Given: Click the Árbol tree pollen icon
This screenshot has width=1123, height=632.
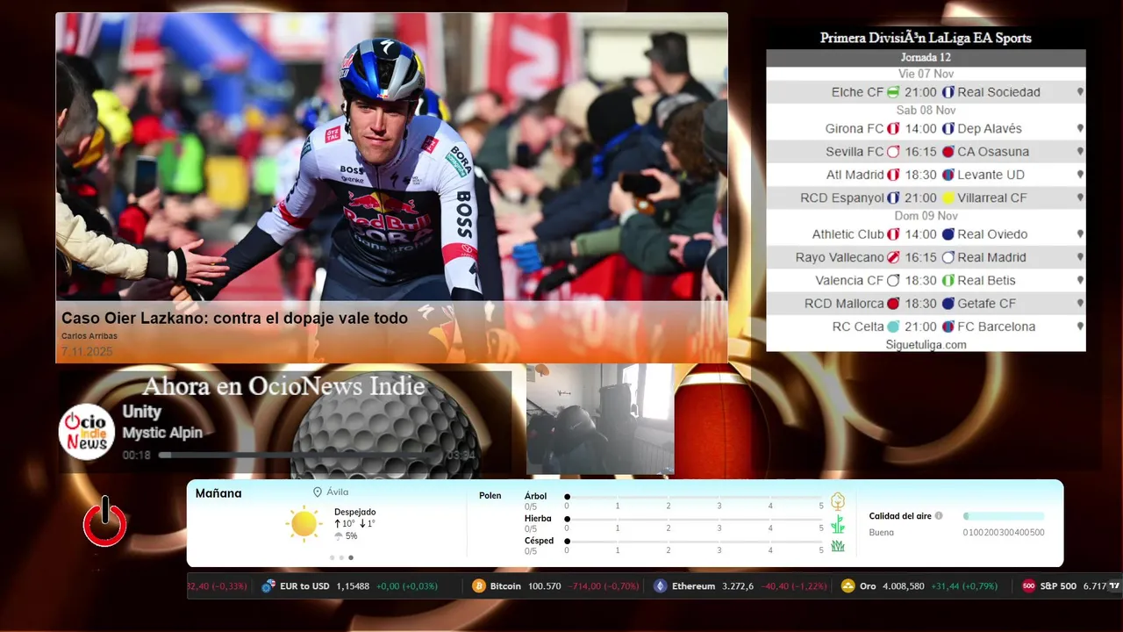Looking at the screenshot, I should [x=838, y=501].
